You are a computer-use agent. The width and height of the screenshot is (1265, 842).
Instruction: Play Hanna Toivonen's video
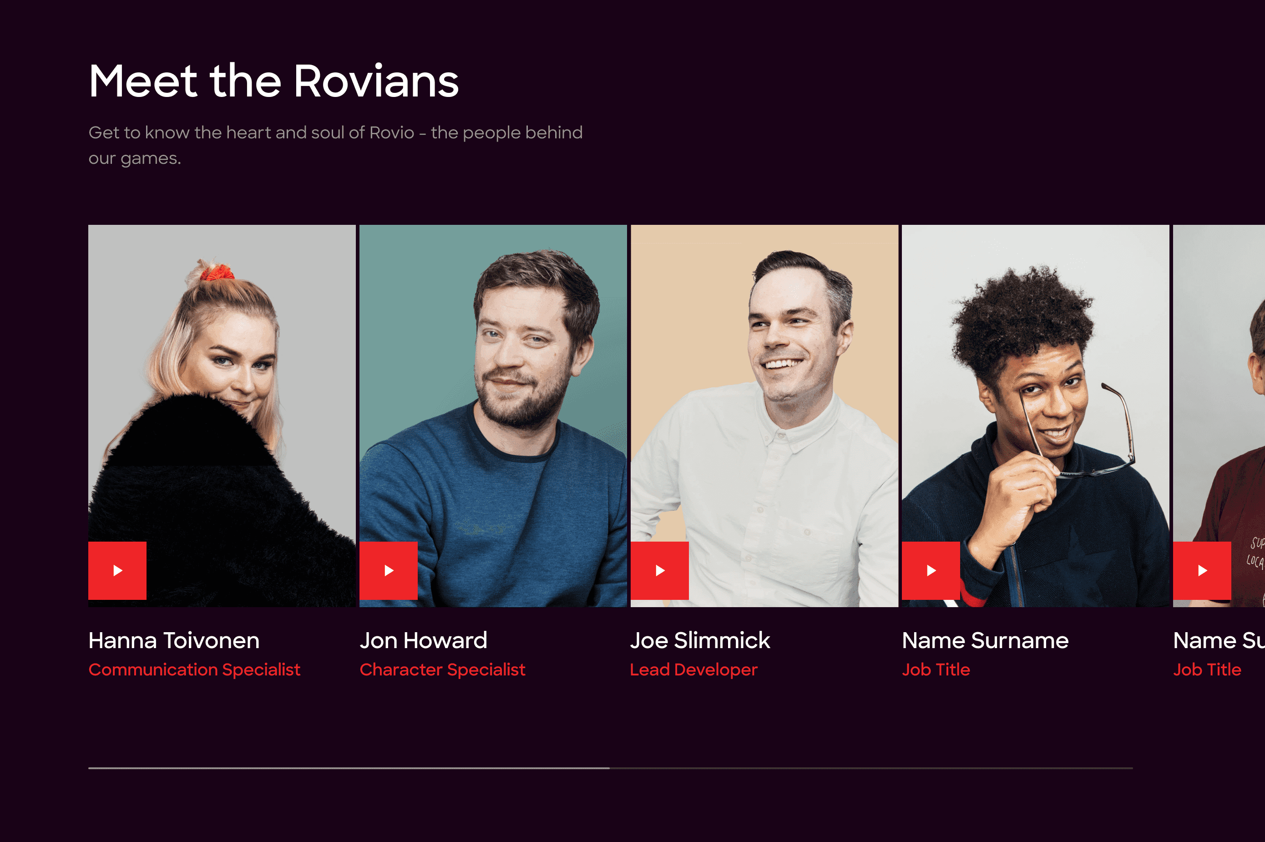coord(117,570)
